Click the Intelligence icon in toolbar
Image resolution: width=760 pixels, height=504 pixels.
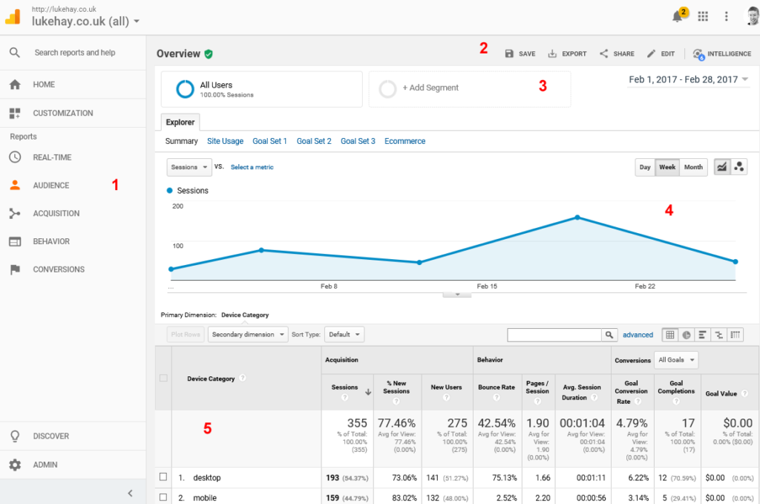[698, 53]
